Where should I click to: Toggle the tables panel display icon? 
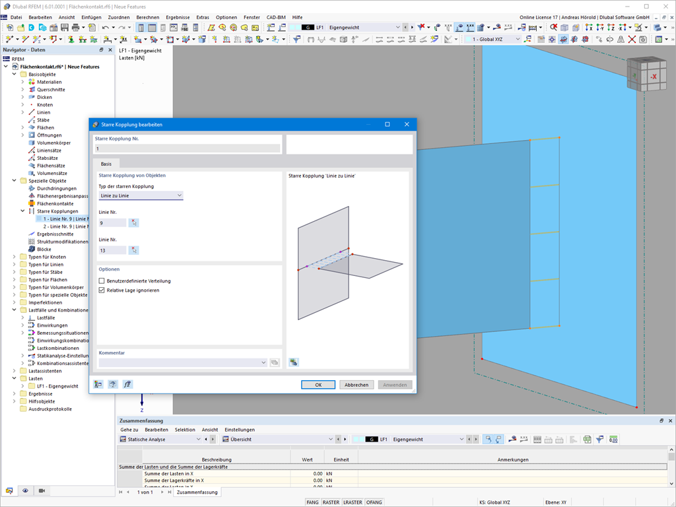click(x=152, y=28)
